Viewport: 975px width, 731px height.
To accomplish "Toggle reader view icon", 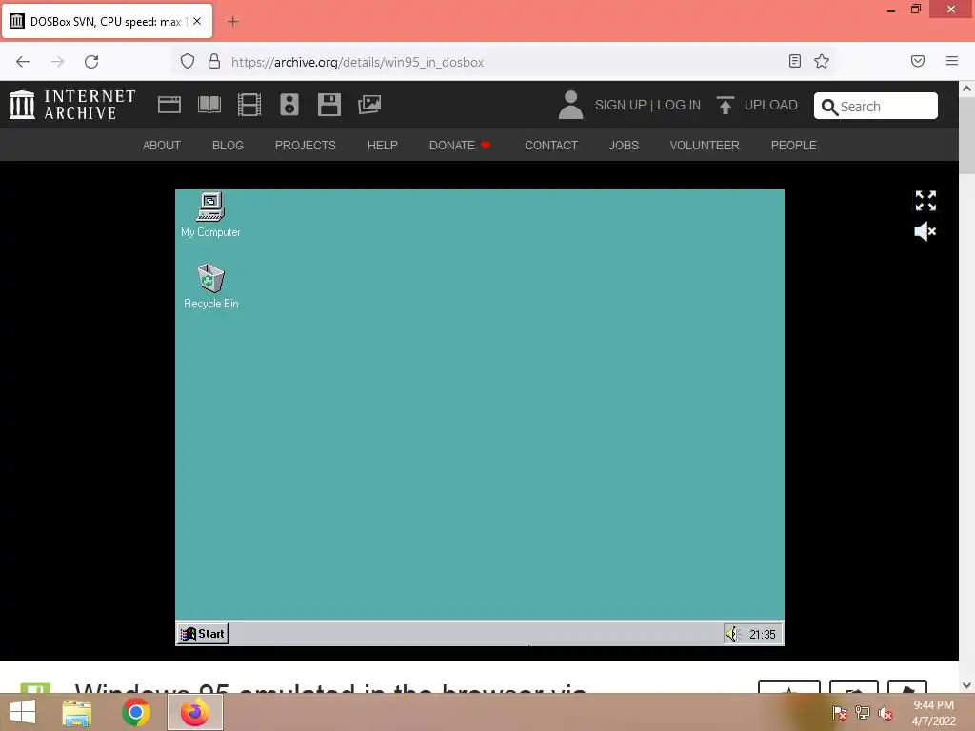I will [794, 61].
